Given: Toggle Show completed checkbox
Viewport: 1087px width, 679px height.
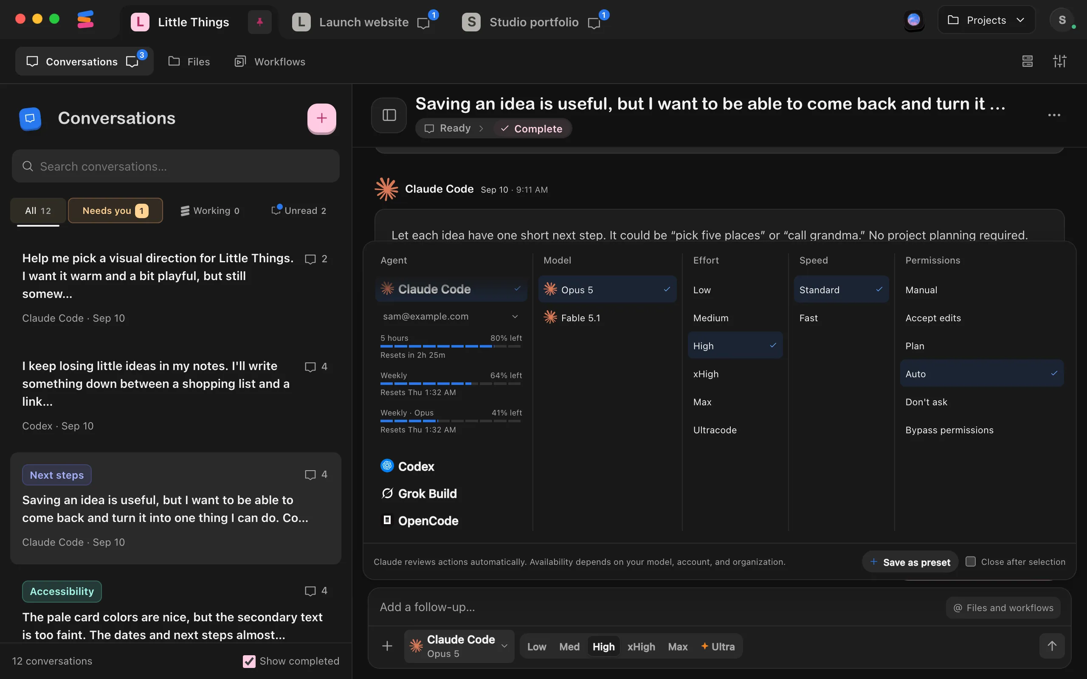Looking at the screenshot, I should click(x=249, y=661).
